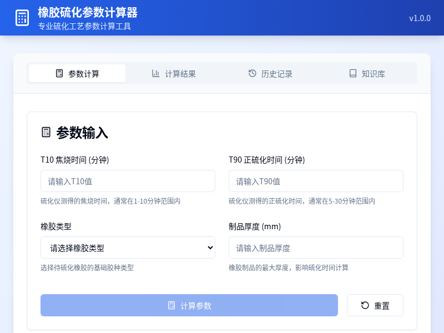Open the 请选择橡胶类型 dropdown
Image resolution: width=444 pixels, height=333 pixels.
point(128,248)
